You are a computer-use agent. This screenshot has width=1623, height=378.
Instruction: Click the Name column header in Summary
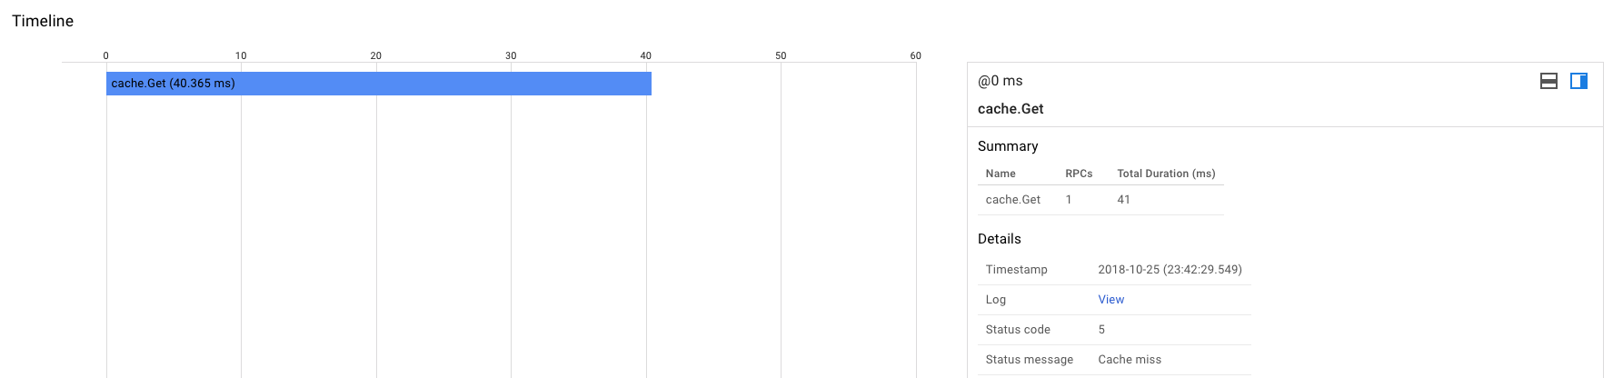point(1001,174)
